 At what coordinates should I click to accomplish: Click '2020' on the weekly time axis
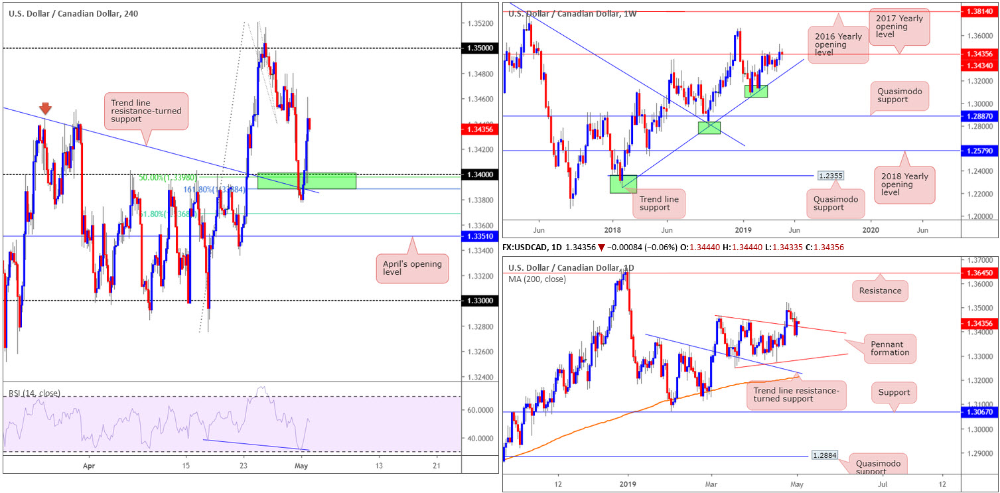point(870,230)
